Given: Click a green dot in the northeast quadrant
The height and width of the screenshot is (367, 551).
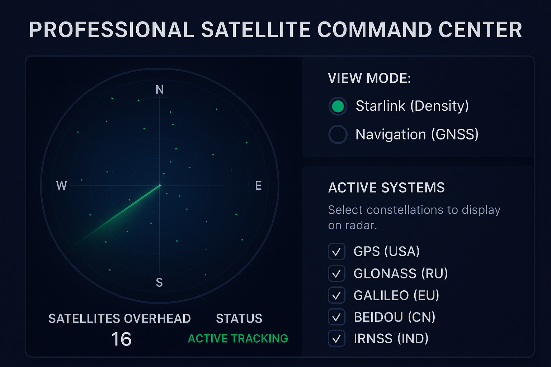Looking at the screenshot, I should (217, 109).
